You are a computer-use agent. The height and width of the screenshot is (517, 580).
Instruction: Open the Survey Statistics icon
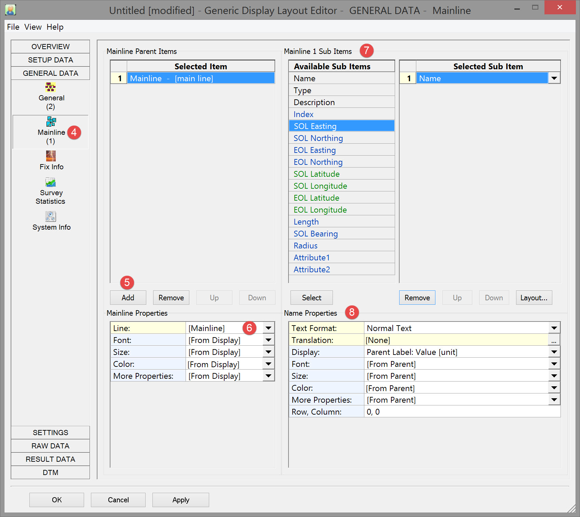click(x=51, y=182)
